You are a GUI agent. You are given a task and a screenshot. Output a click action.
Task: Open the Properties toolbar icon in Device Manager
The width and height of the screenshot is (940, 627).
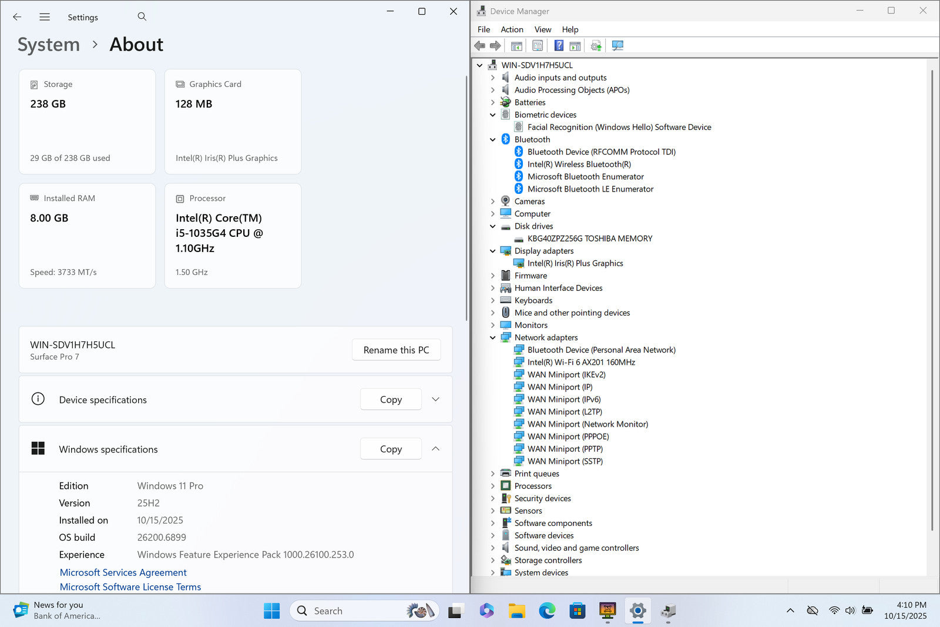pos(537,46)
